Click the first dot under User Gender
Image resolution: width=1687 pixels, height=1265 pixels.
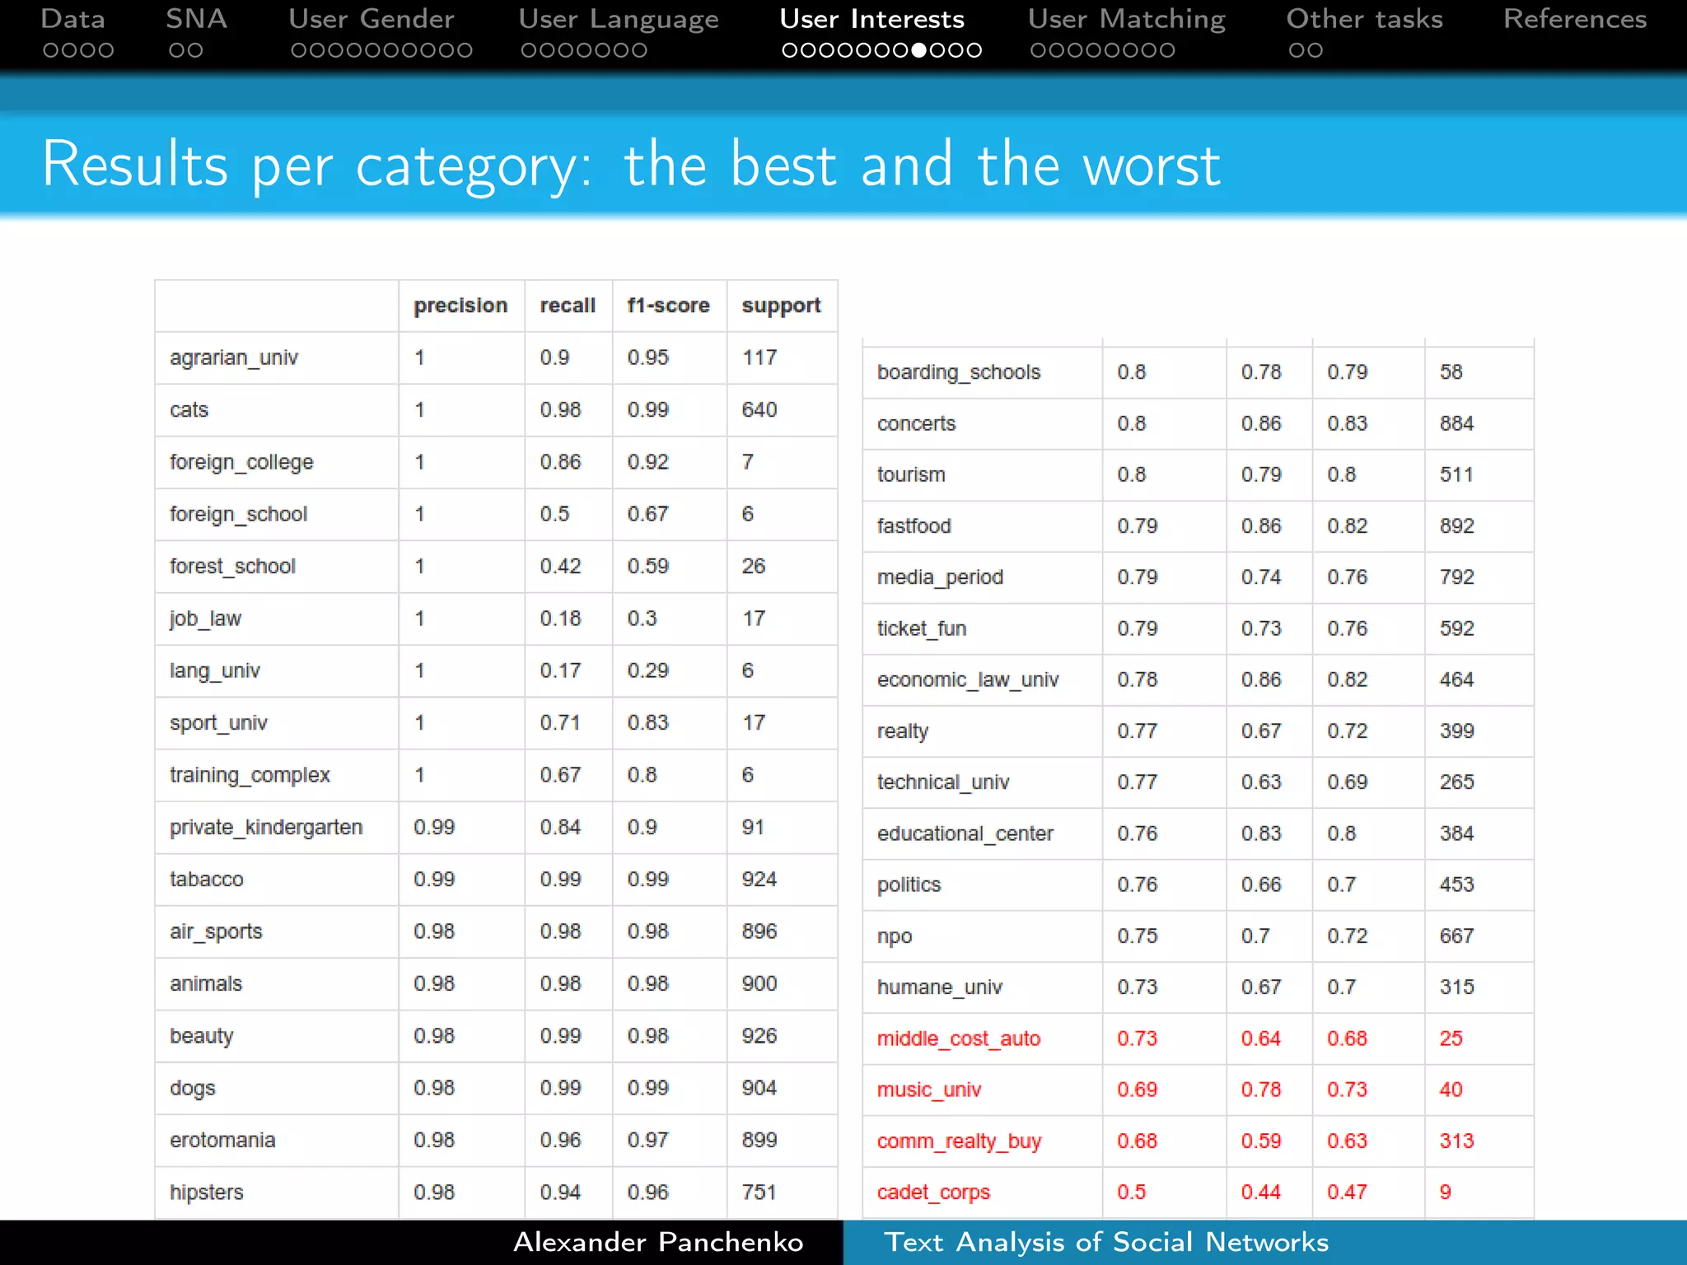[299, 50]
